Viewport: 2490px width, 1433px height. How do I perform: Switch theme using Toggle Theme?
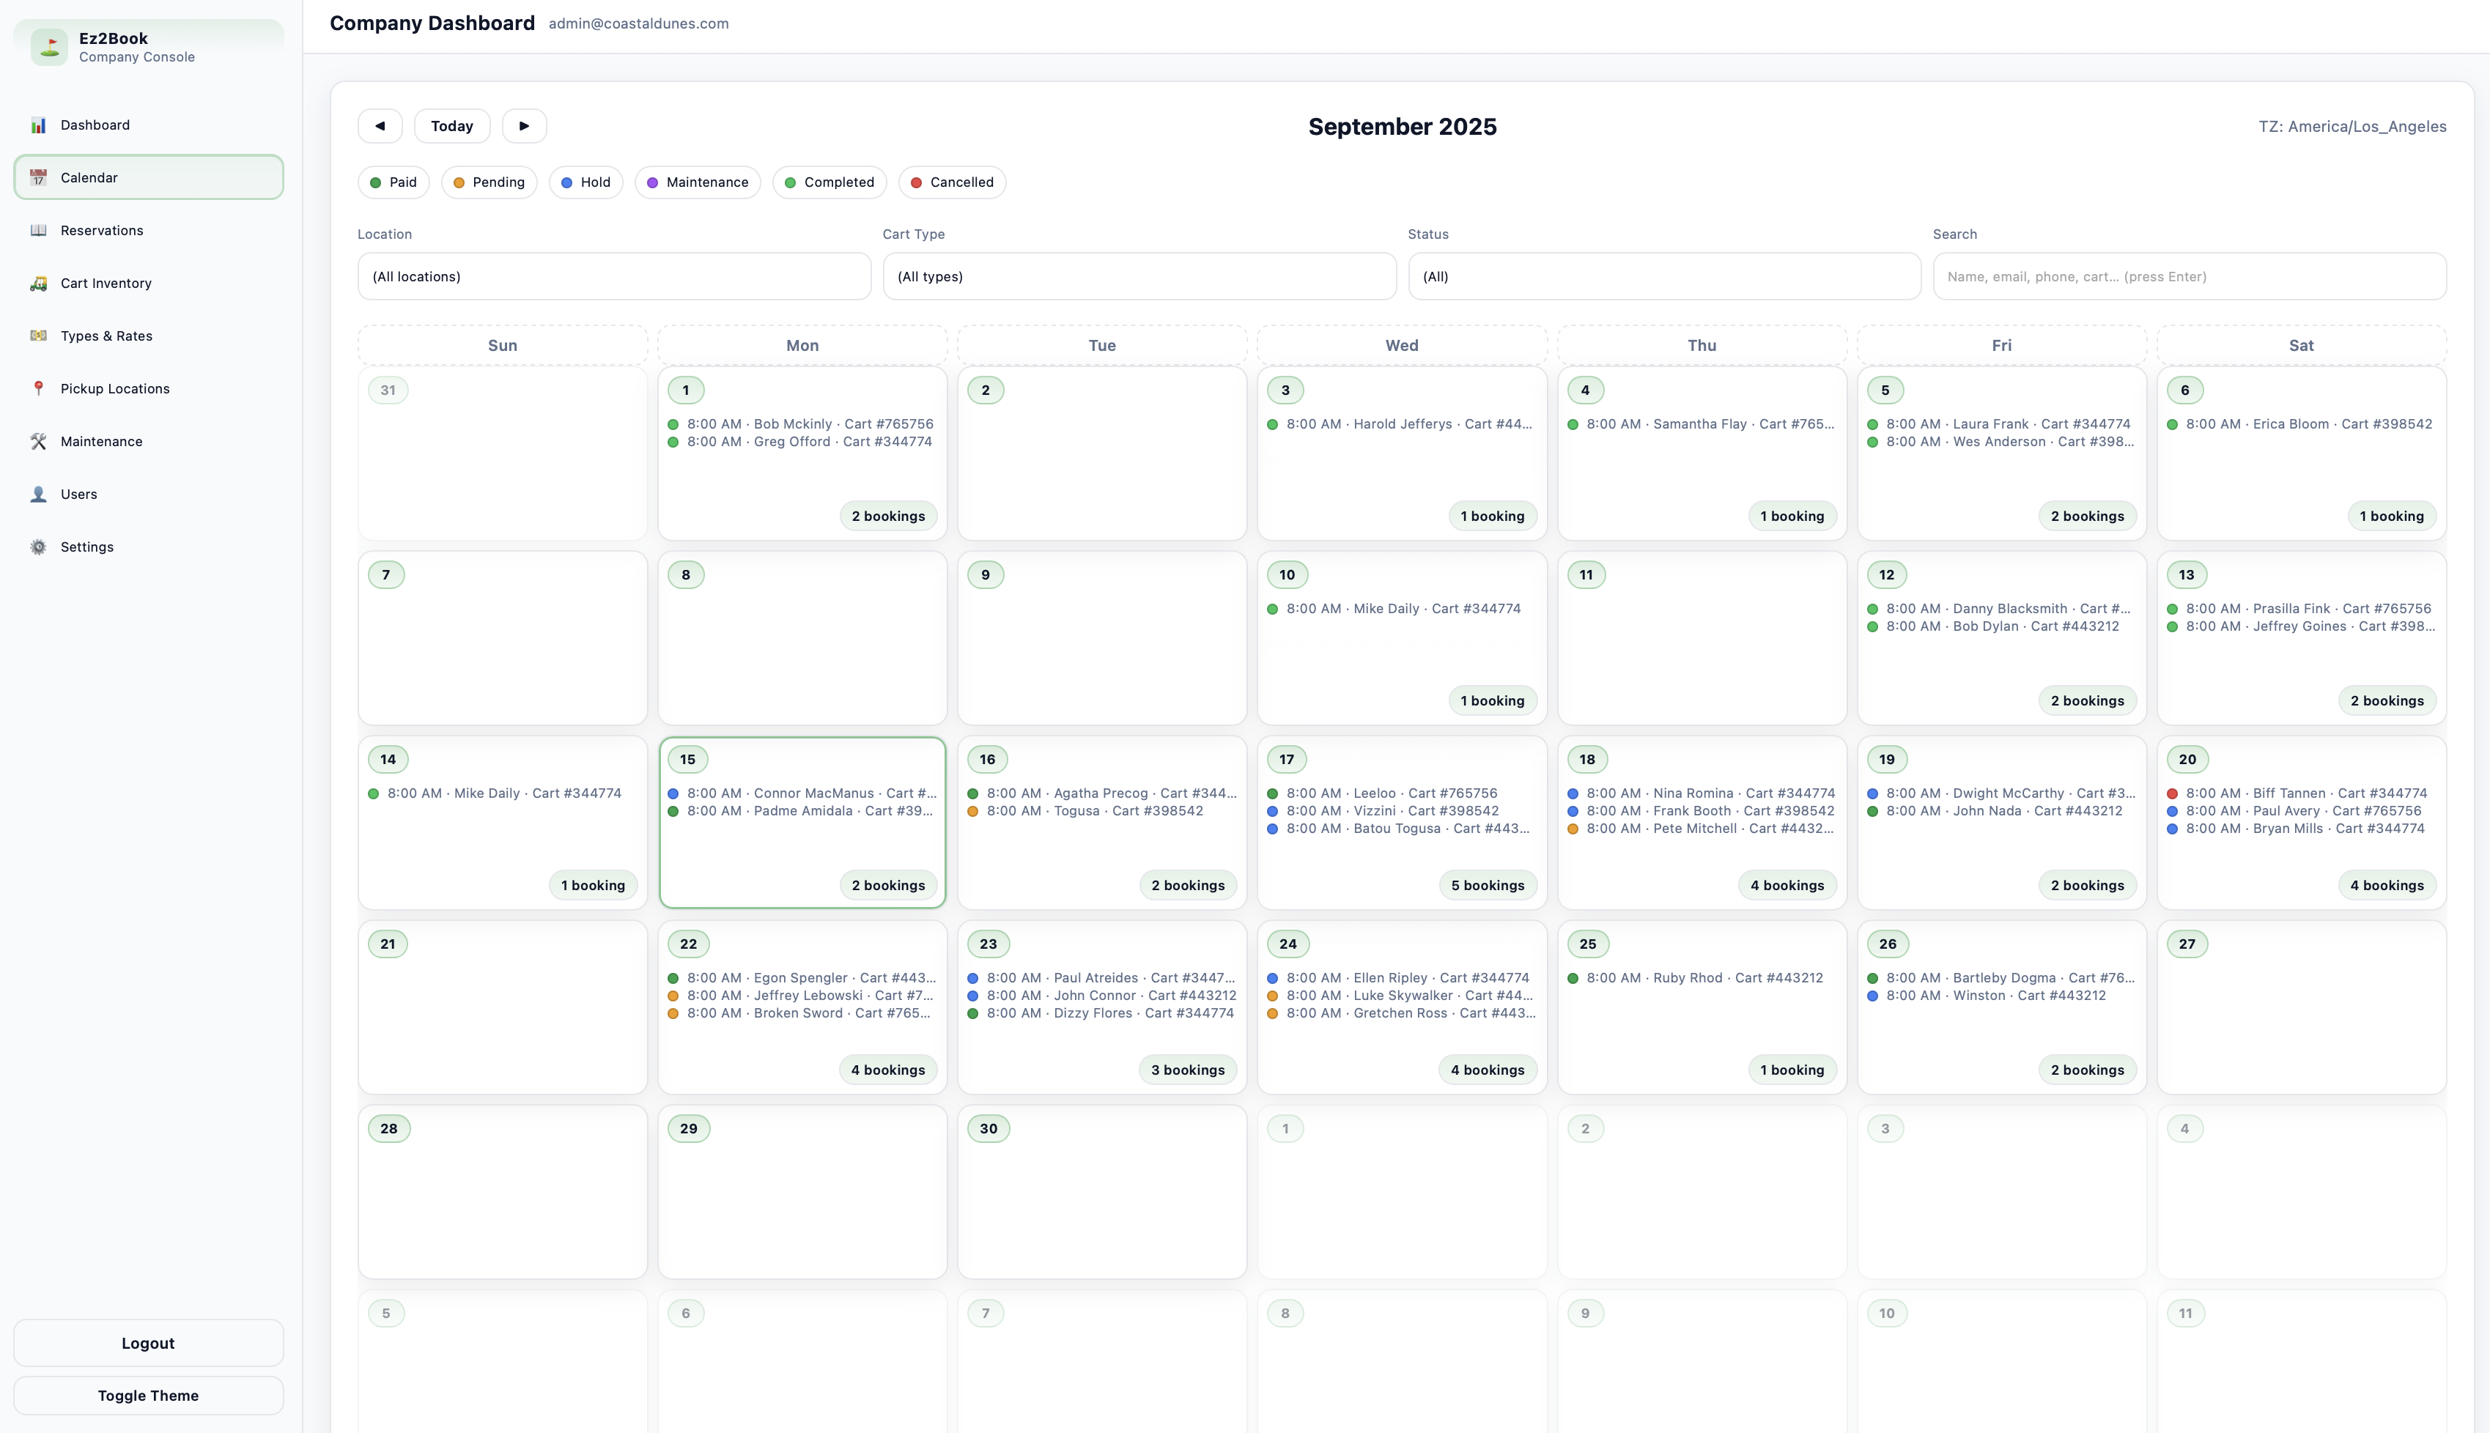(147, 1395)
